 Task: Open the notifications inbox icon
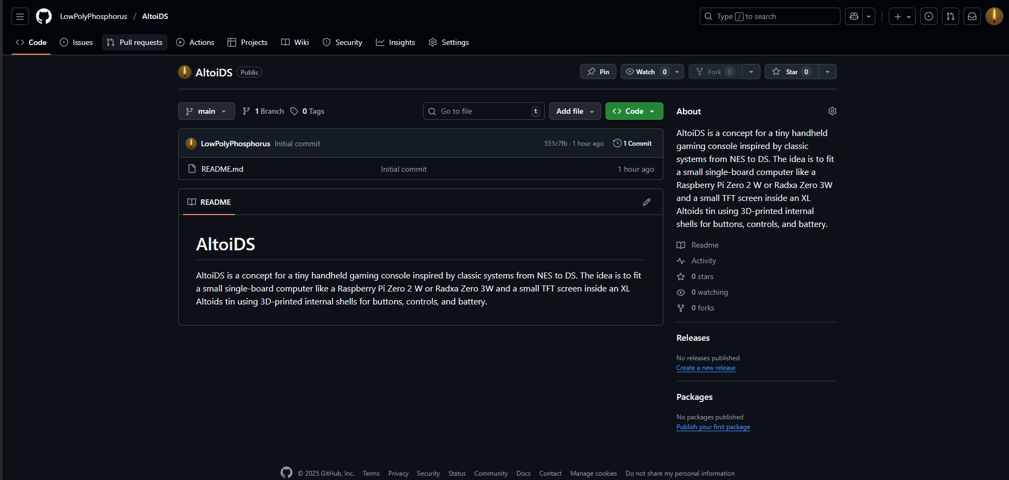tap(972, 17)
